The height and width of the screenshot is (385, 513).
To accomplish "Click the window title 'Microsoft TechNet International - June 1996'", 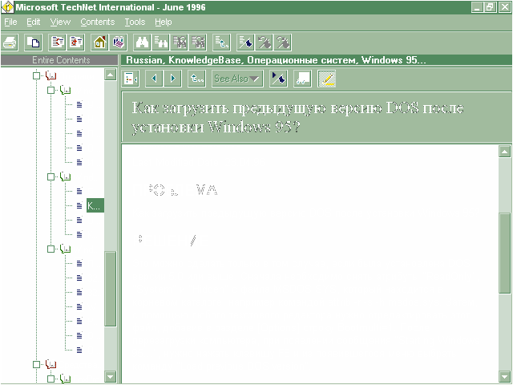I will [111, 7].
